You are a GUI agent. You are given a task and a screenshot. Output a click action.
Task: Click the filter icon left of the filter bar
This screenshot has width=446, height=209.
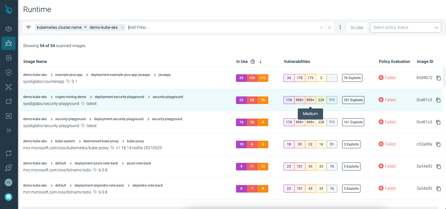(28, 27)
